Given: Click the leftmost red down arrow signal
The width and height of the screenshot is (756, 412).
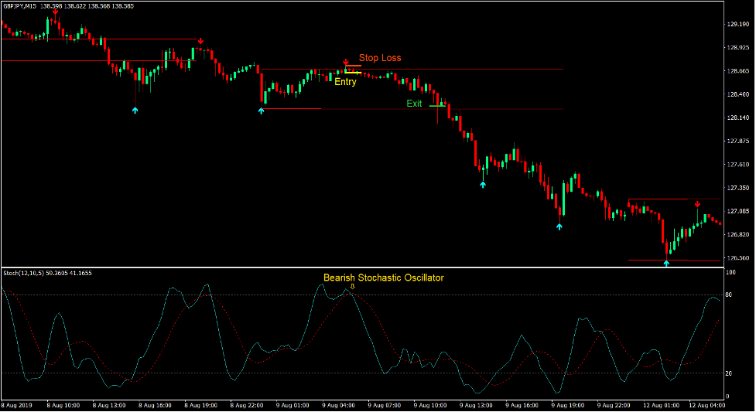Looking at the screenshot, I should (55, 12).
